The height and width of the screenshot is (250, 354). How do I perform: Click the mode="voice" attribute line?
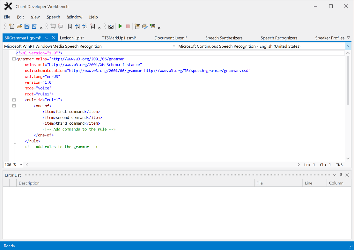[x=38, y=88]
